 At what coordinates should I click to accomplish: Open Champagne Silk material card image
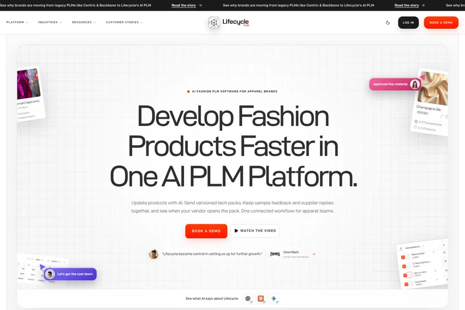coord(433,89)
